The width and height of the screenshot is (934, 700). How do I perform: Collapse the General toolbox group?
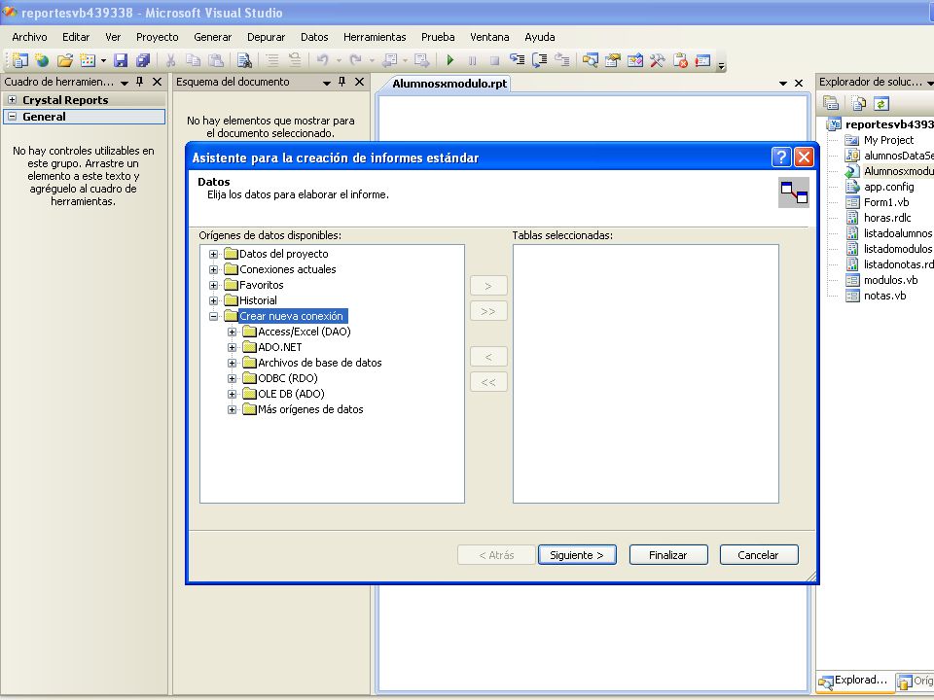tap(12, 116)
